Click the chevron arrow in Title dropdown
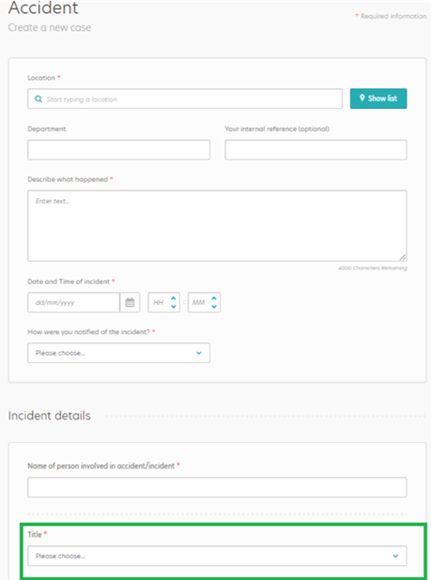 click(x=395, y=556)
